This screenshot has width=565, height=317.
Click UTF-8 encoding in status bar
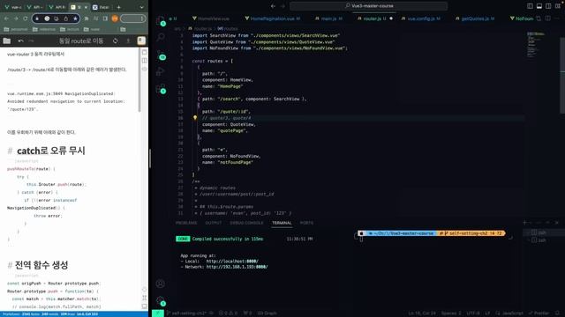[473, 313]
